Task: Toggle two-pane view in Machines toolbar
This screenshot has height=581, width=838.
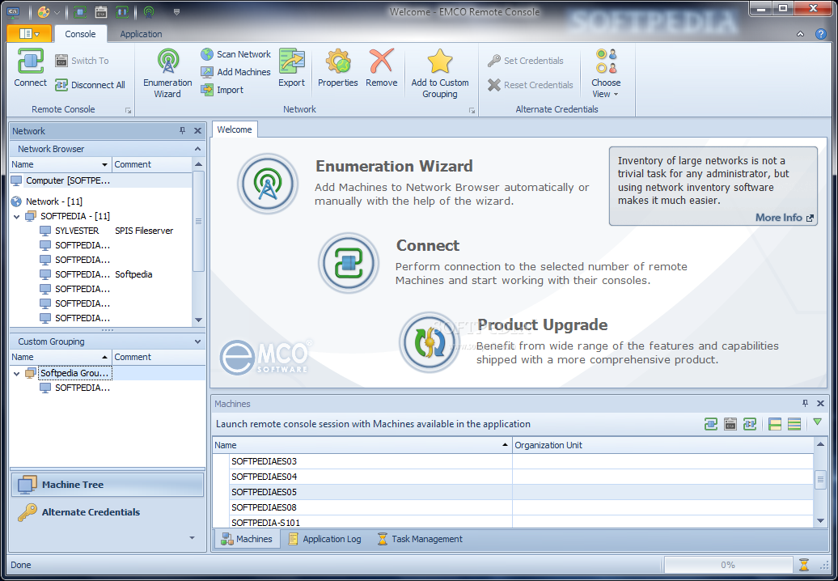Action: click(x=775, y=424)
